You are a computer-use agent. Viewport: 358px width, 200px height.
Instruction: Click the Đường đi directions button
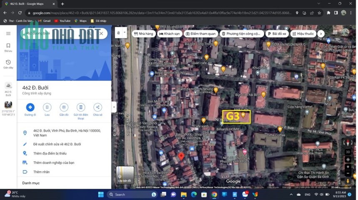30,110
